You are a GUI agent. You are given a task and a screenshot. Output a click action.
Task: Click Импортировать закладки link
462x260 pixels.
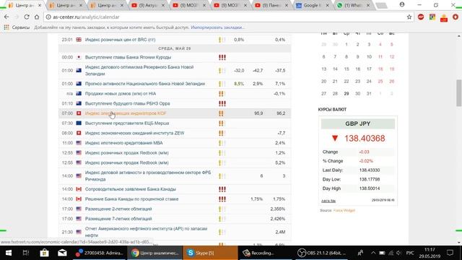217,27
